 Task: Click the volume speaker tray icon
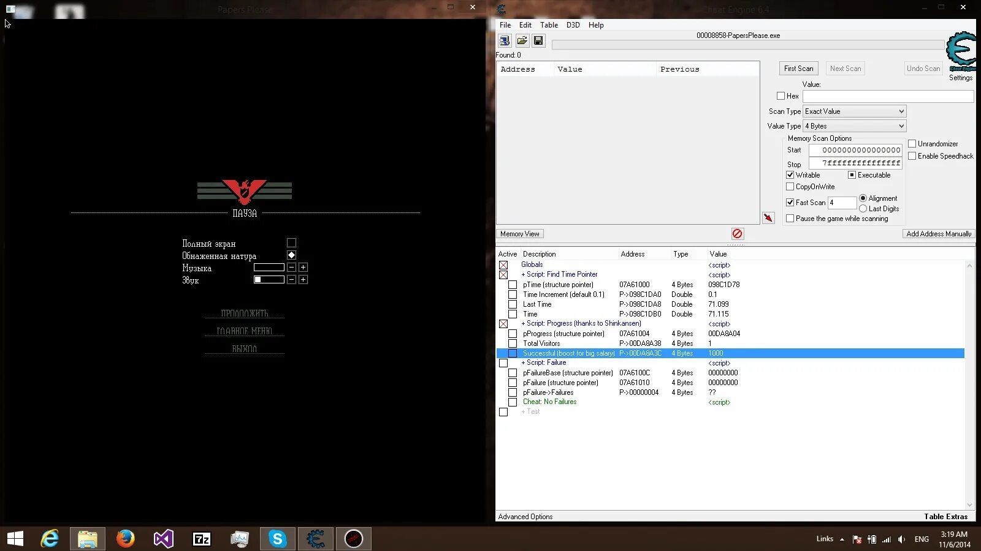coord(901,539)
